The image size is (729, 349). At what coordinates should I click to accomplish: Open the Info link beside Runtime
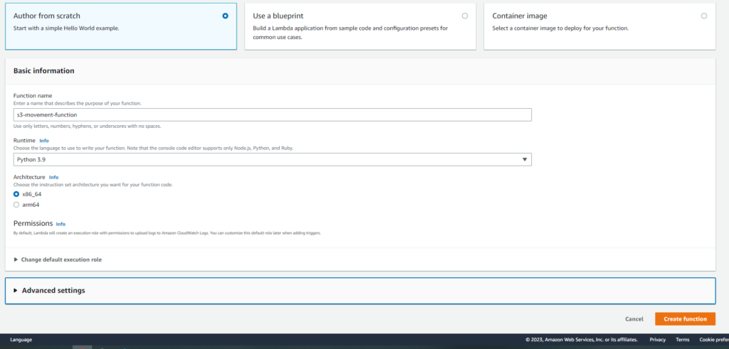[44, 141]
